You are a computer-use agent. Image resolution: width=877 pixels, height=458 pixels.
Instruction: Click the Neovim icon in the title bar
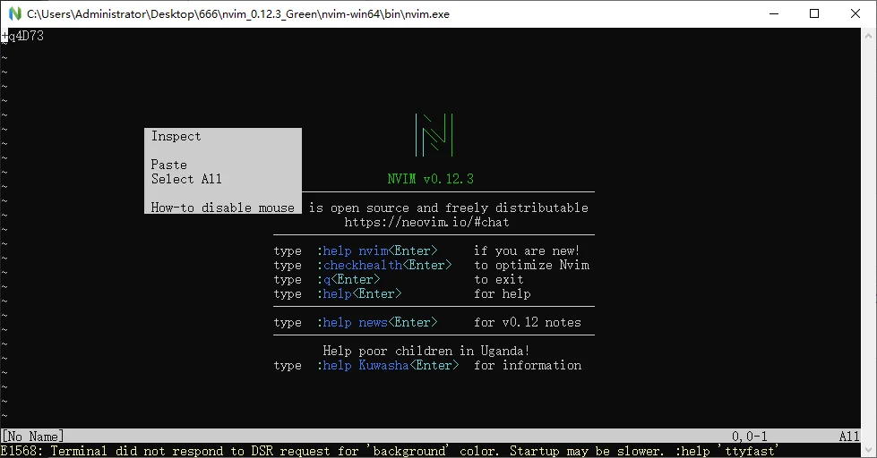click(15, 13)
